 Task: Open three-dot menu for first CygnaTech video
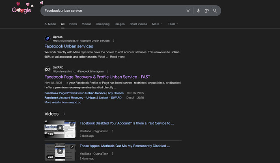[112, 131]
